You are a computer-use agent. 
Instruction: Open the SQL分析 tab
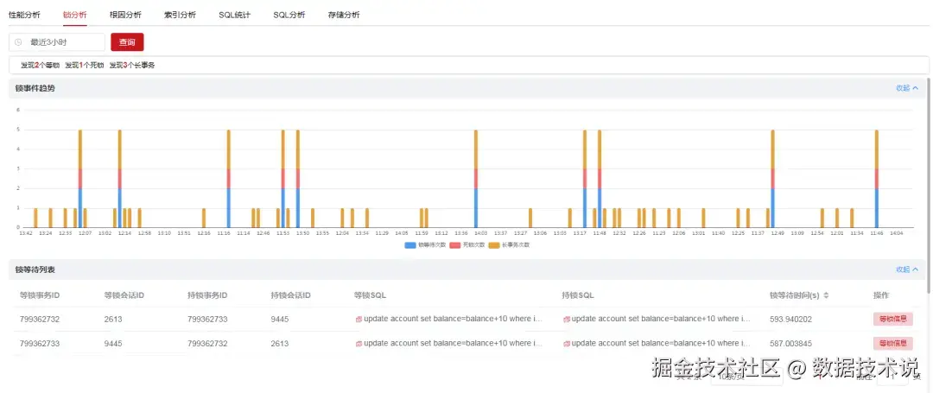(289, 15)
